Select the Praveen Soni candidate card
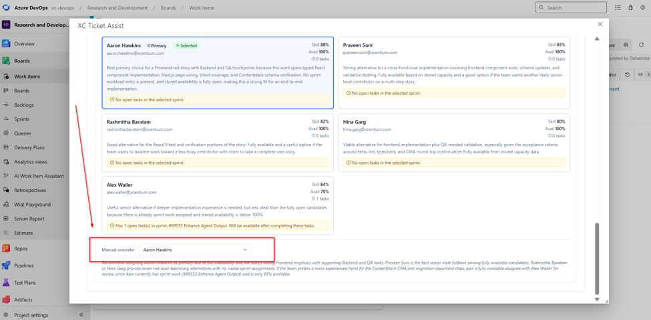 pyautogui.click(x=454, y=73)
